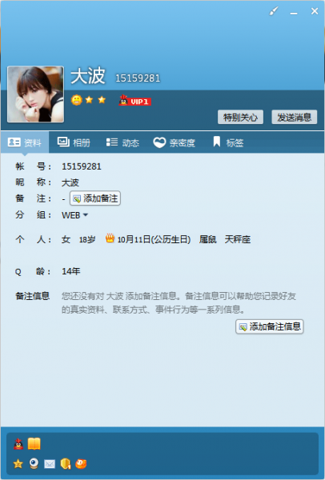The width and height of the screenshot is (325, 480).
Task: Click the gold shield badge icon
Action: point(66,464)
